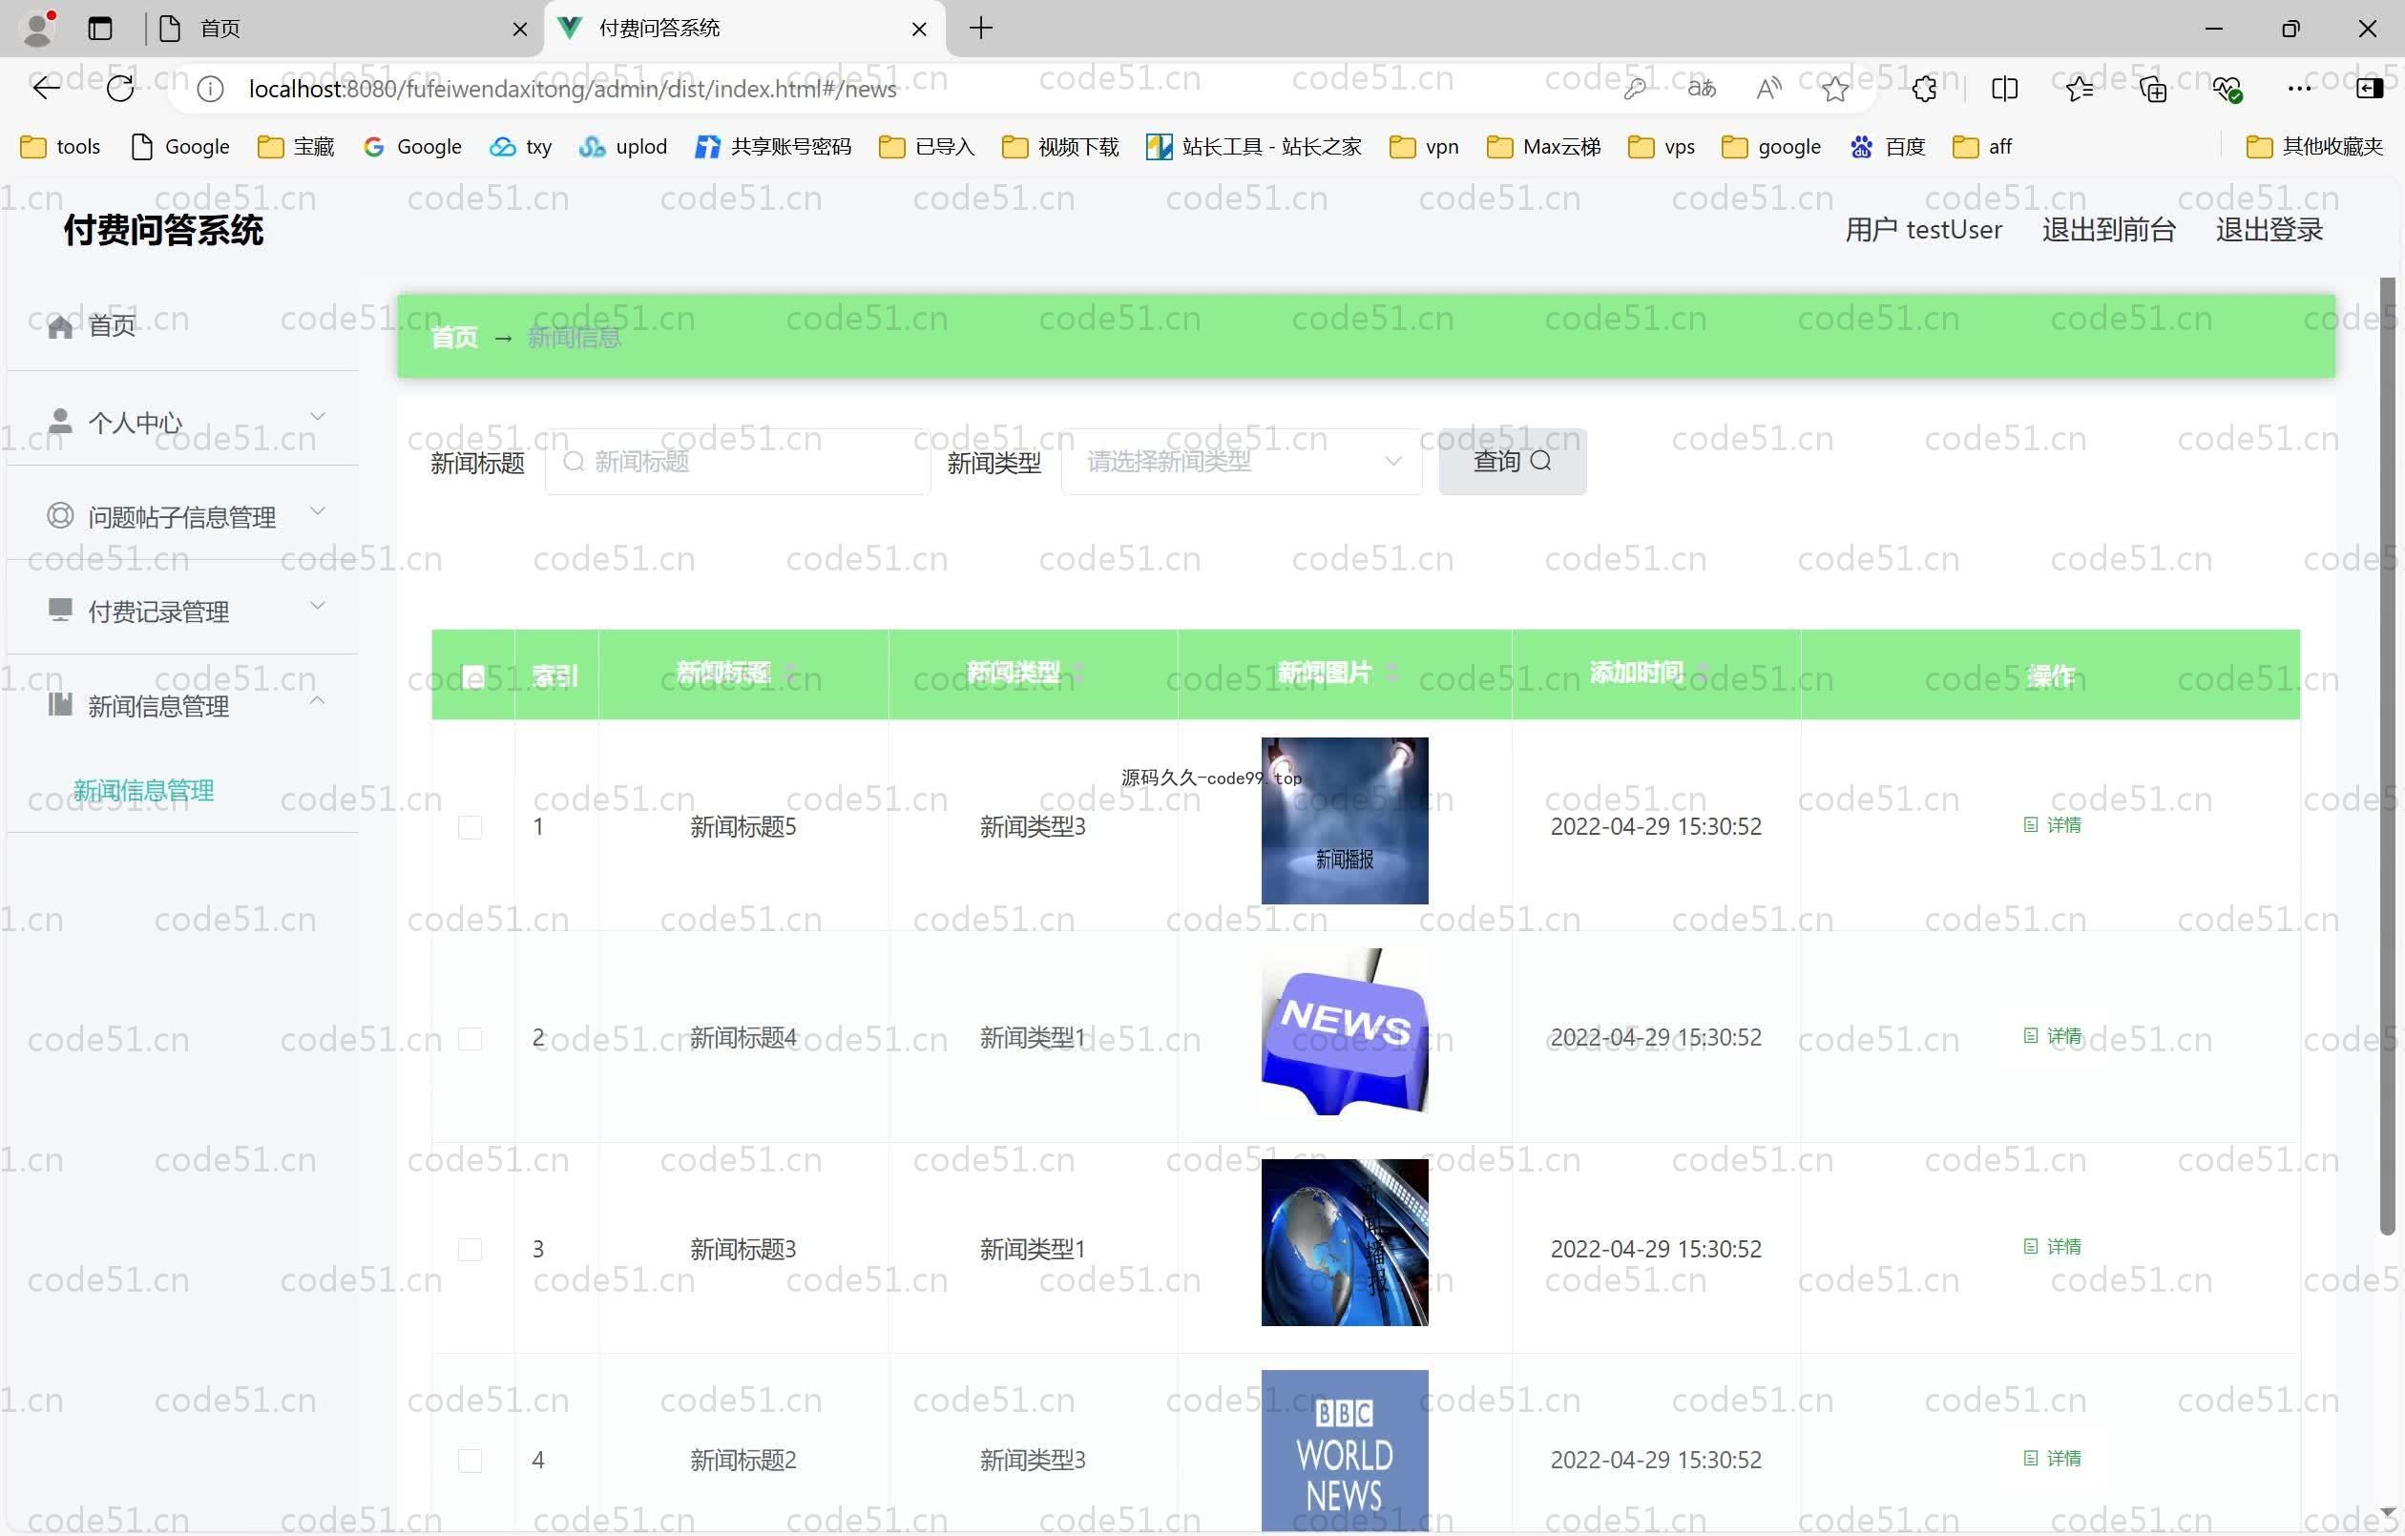2405x1536 pixels.
Task: Open 详情 for 新闻标题5
Action: tap(2053, 825)
